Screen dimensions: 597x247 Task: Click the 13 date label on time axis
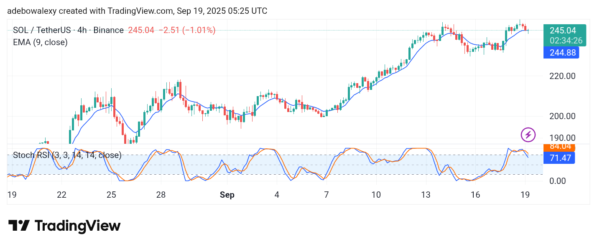426,195
